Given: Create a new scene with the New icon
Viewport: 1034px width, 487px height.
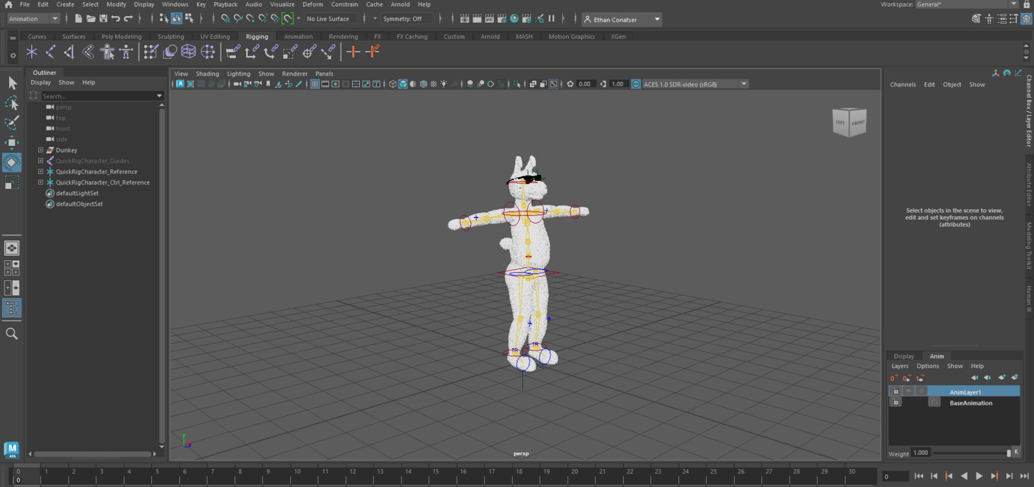Looking at the screenshot, I should coord(78,19).
